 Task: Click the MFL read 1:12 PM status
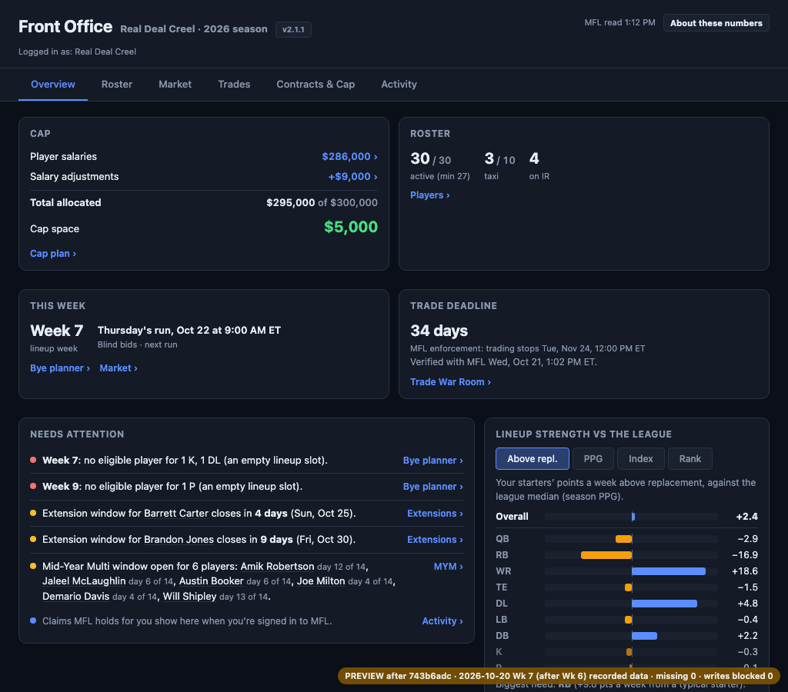tap(619, 22)
